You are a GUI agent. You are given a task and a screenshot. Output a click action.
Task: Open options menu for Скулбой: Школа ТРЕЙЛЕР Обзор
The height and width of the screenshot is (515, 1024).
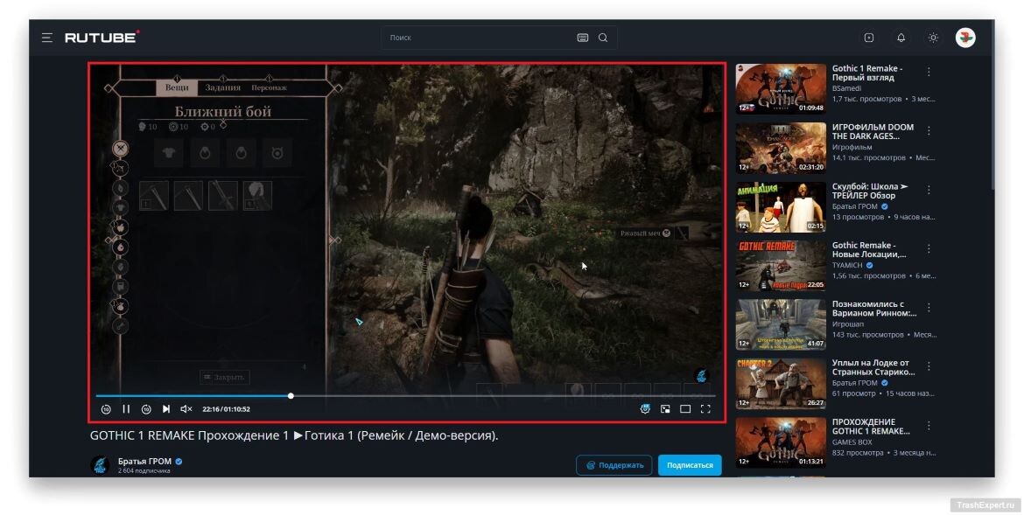pyautogui.click(x=929, y=190)
